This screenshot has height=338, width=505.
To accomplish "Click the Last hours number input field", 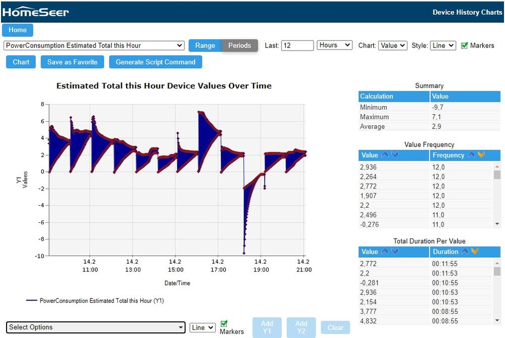I will click(297, 45).
